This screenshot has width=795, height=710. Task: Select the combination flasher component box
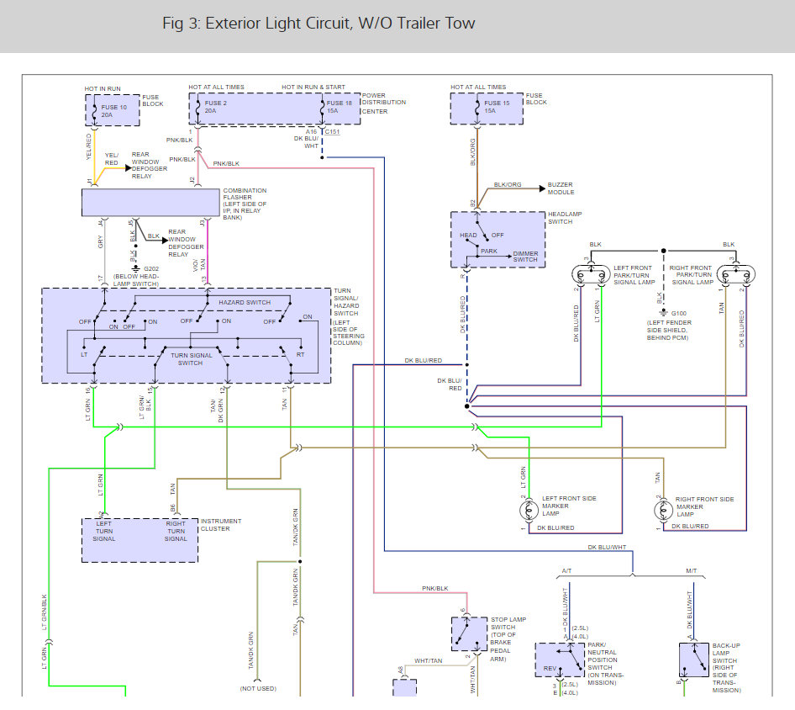tap(151, 203)
